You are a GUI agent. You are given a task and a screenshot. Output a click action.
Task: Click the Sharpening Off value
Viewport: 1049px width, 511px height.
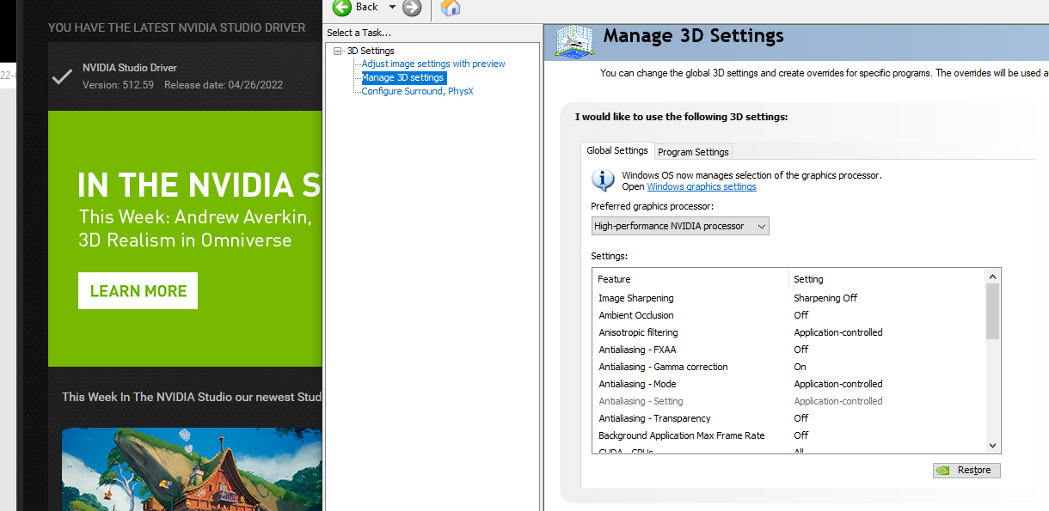825,298
